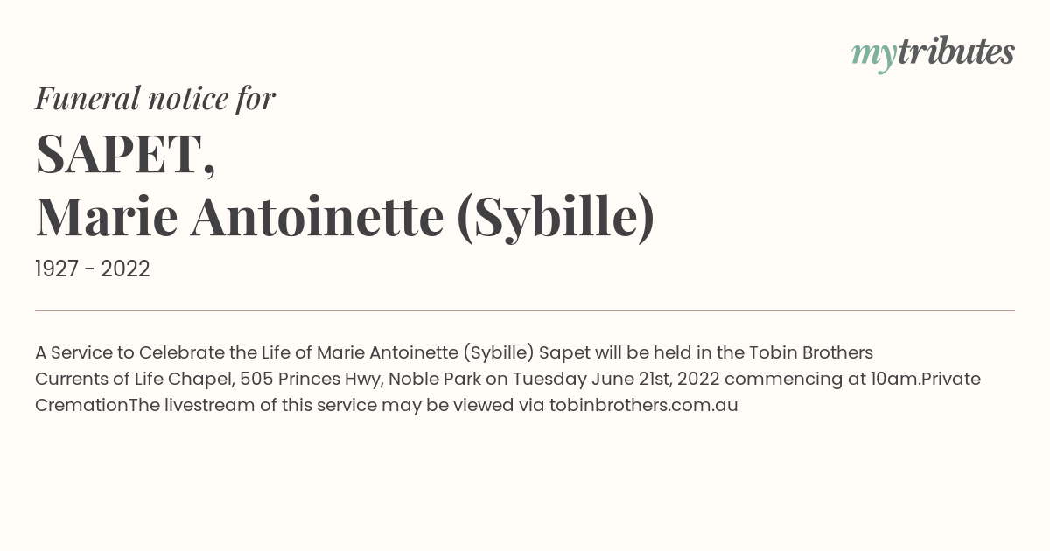Click the nickname (Sybille) in the title
Viewport: 1050px width, 551px height.
[556, 218]
